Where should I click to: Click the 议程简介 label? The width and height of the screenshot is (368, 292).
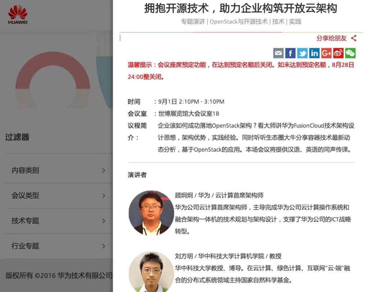pyautogui.click(x=137, y=131)
